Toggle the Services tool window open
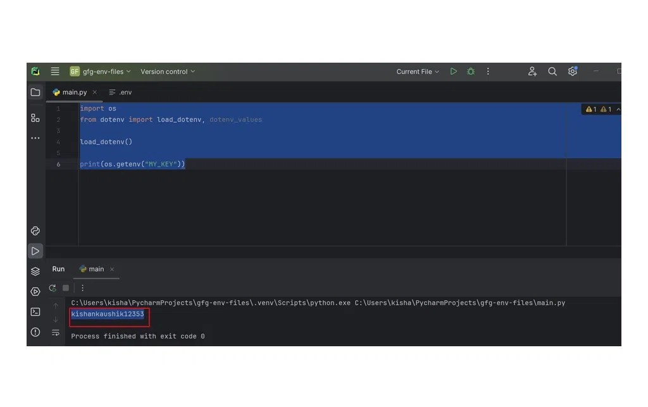648x407 pixels. click(35, 271)
